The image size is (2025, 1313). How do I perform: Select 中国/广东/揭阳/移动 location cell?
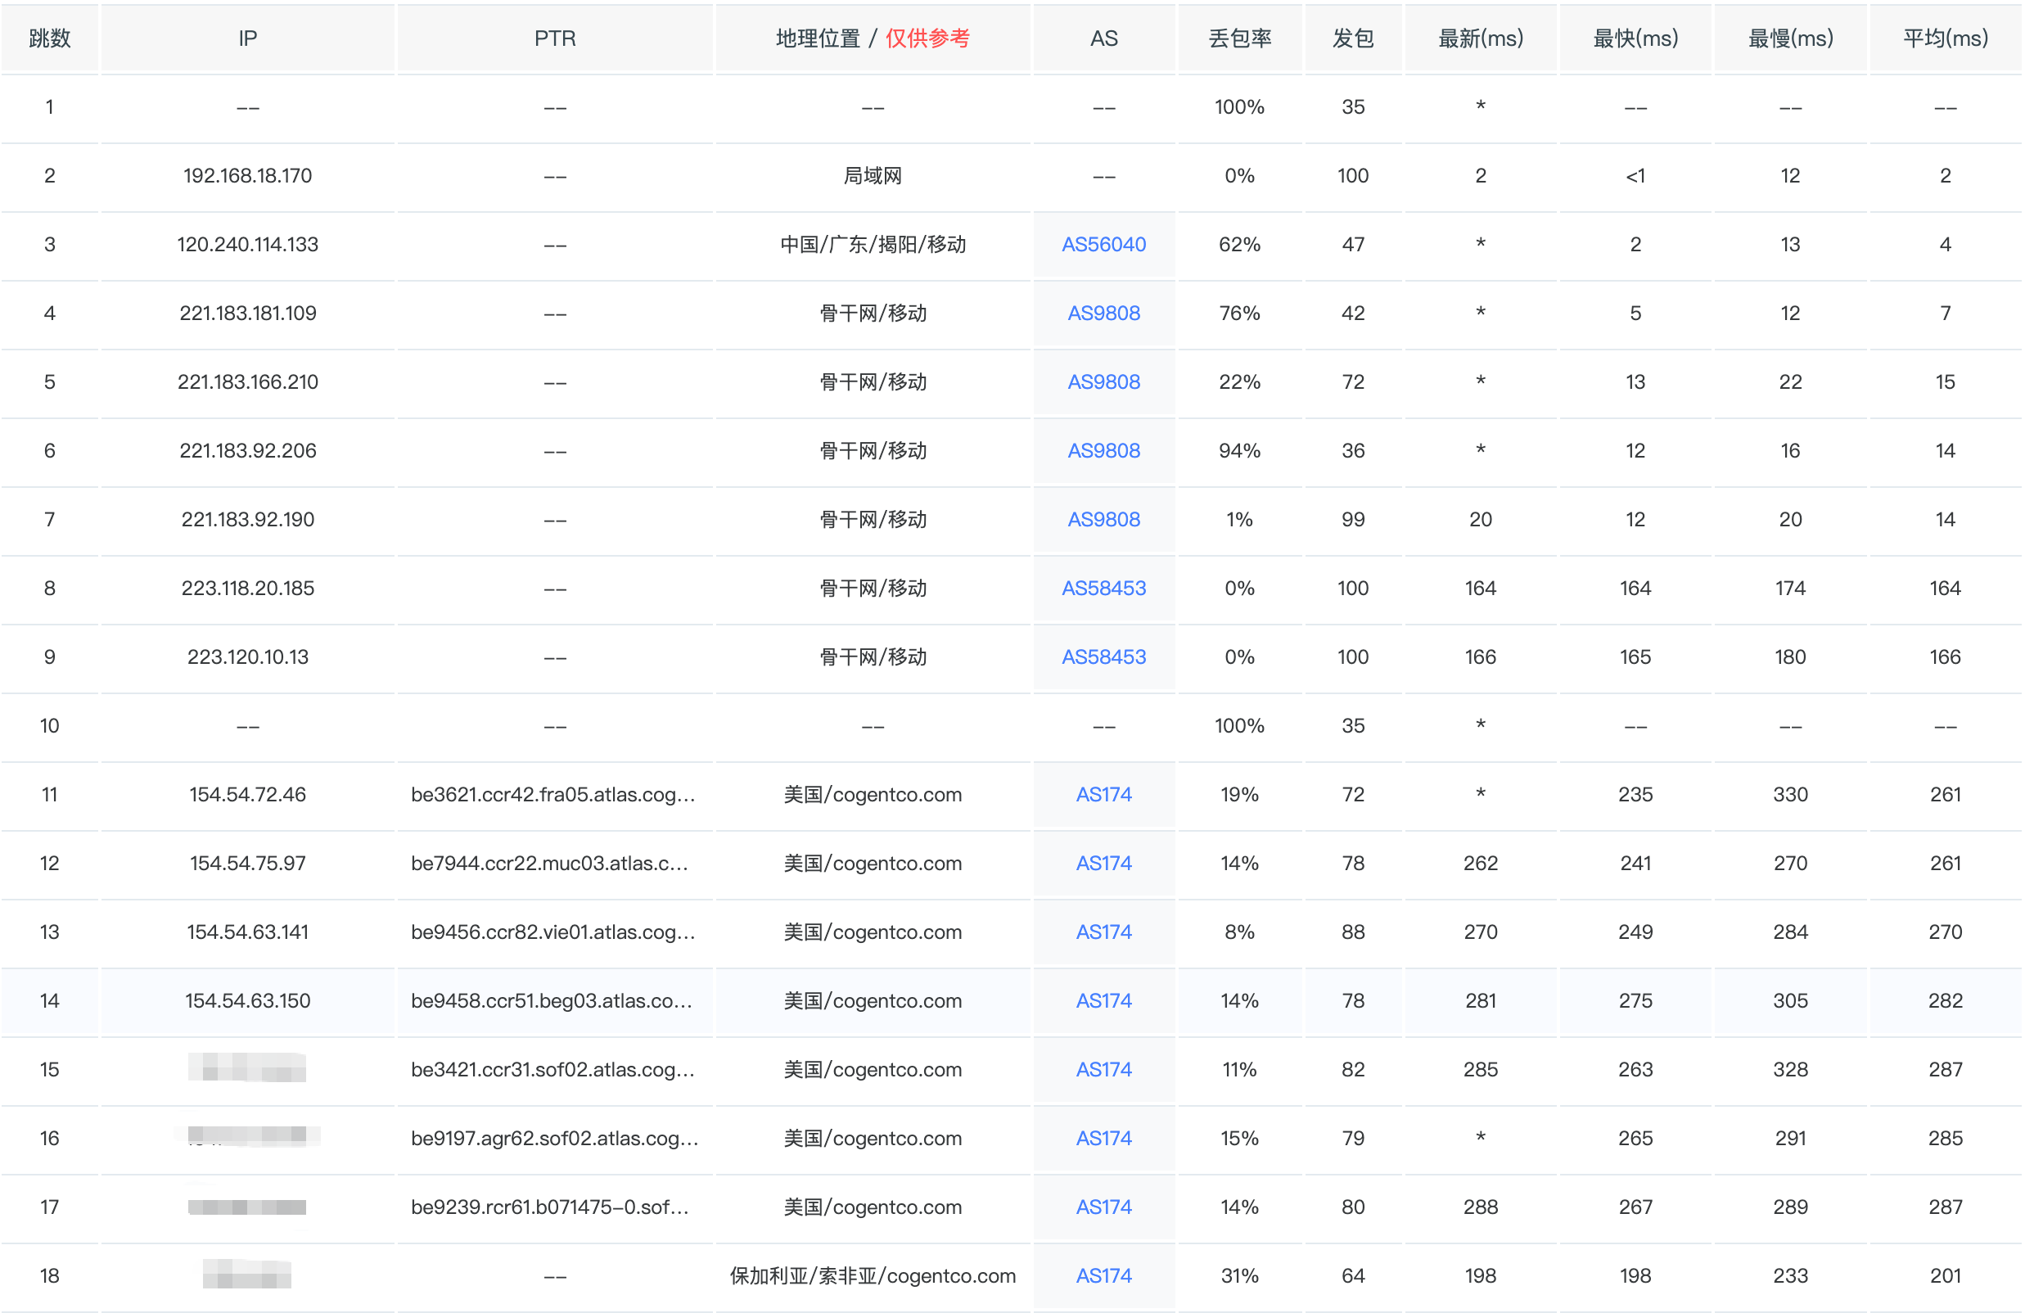point(873,245)
